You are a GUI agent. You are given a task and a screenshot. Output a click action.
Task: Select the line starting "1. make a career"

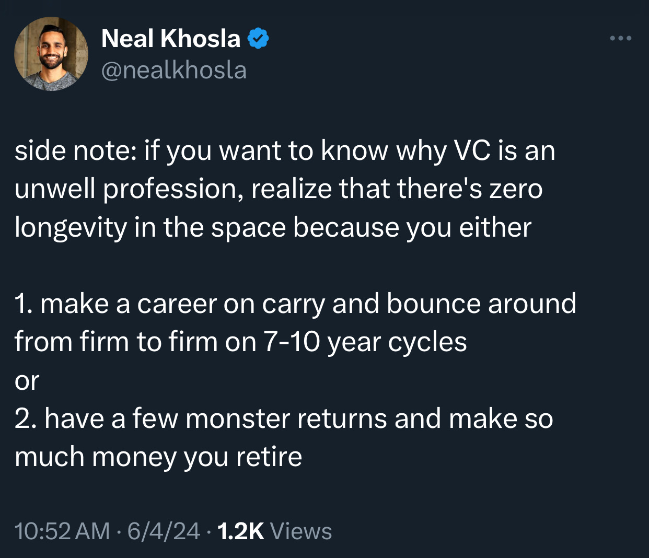(x=295, y=304)
